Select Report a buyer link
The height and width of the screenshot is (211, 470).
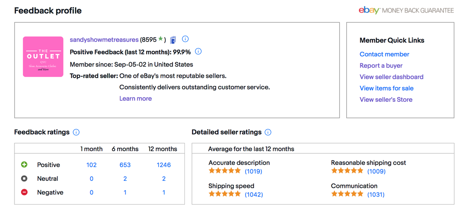click(381, 66)
